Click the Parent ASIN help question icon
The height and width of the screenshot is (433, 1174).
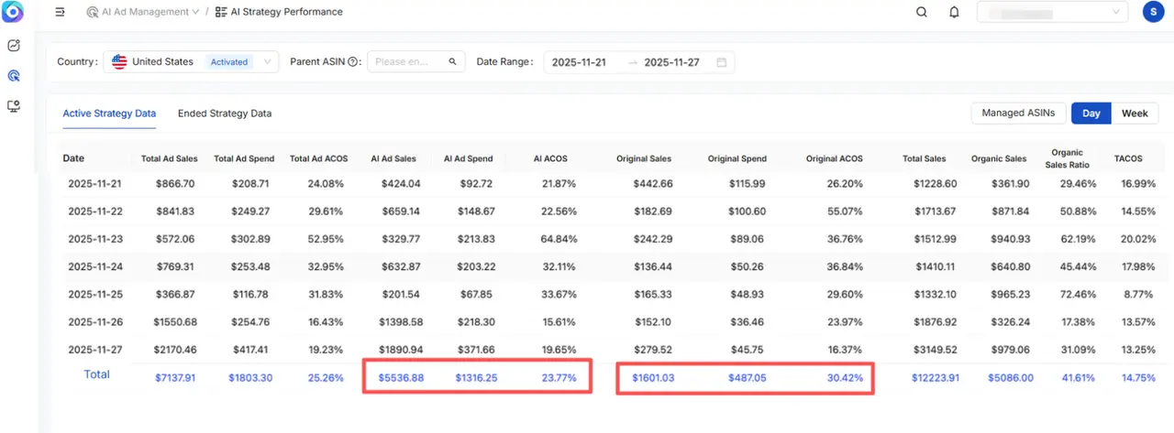pos(353,62)
